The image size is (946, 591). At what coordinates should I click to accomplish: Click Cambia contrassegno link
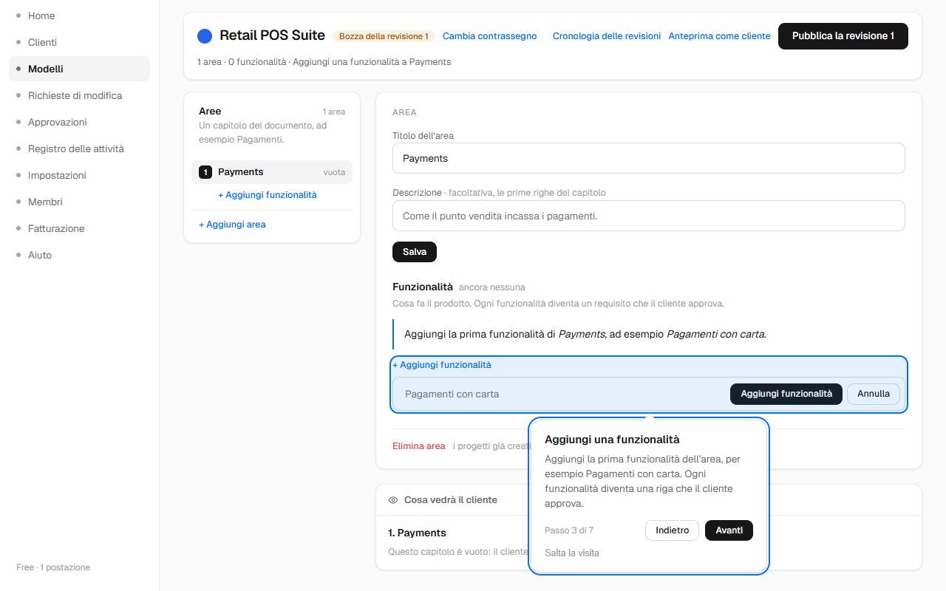(489, 36)
